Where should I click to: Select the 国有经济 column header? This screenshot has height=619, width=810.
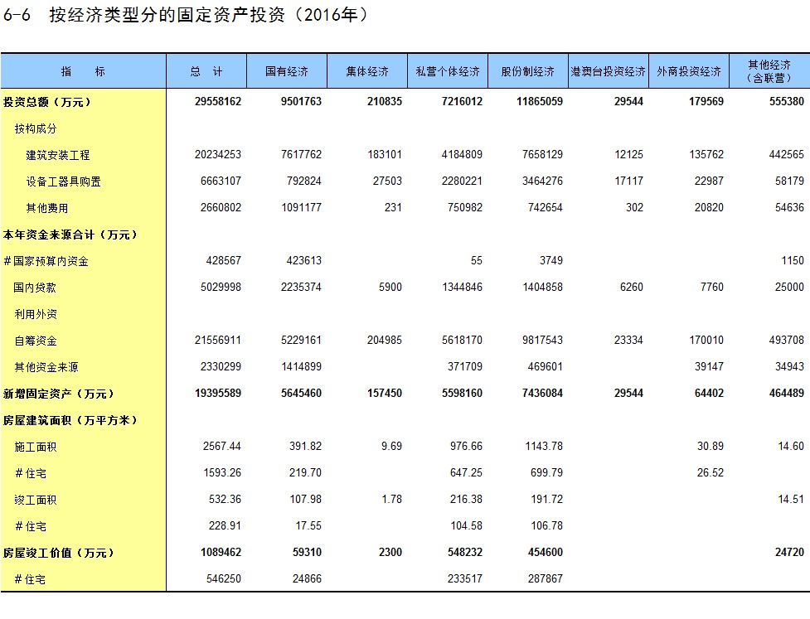(287, 72)
